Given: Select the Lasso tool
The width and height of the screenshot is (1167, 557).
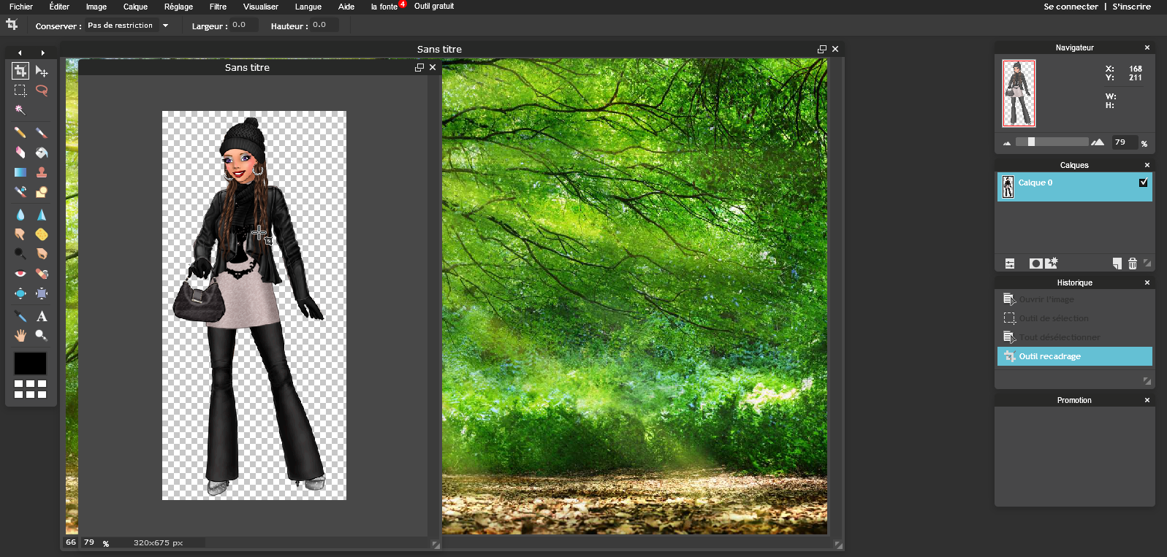Looking at the screenshot, I should (x=42, y=91).
